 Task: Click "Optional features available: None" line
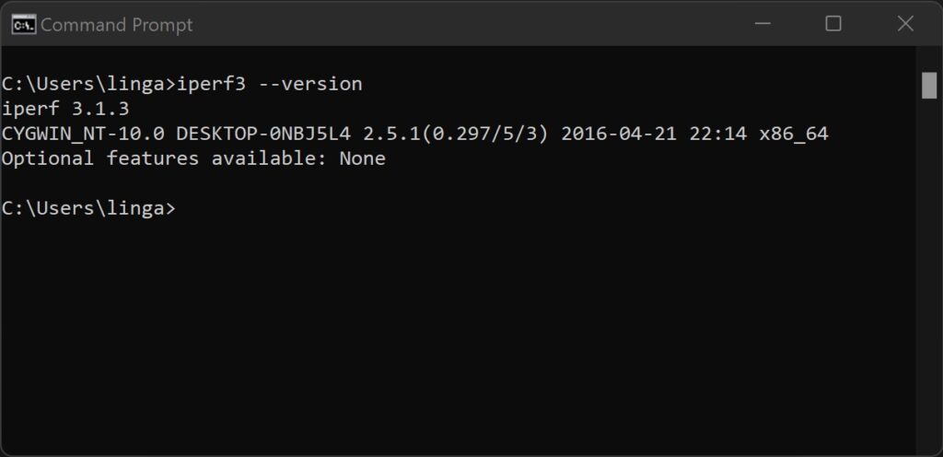point(193,158)
